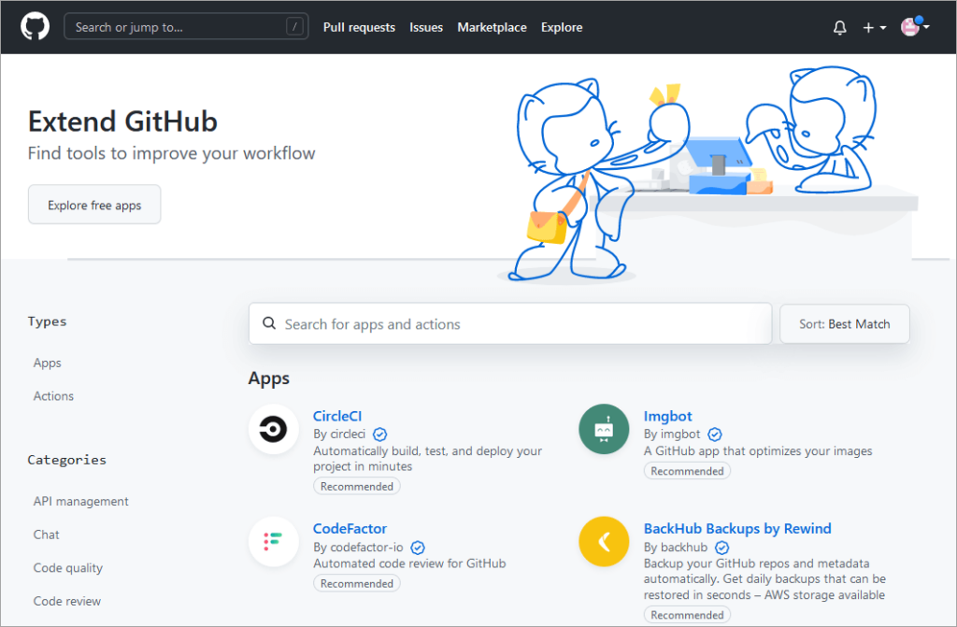
Task: Select the Code quality category
Action: 67,567
